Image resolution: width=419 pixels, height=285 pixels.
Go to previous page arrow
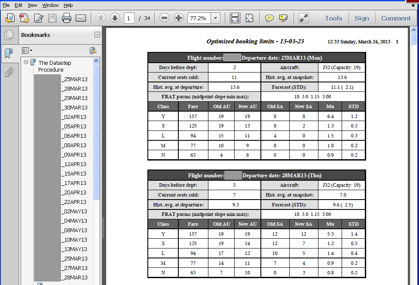(101, 18)
